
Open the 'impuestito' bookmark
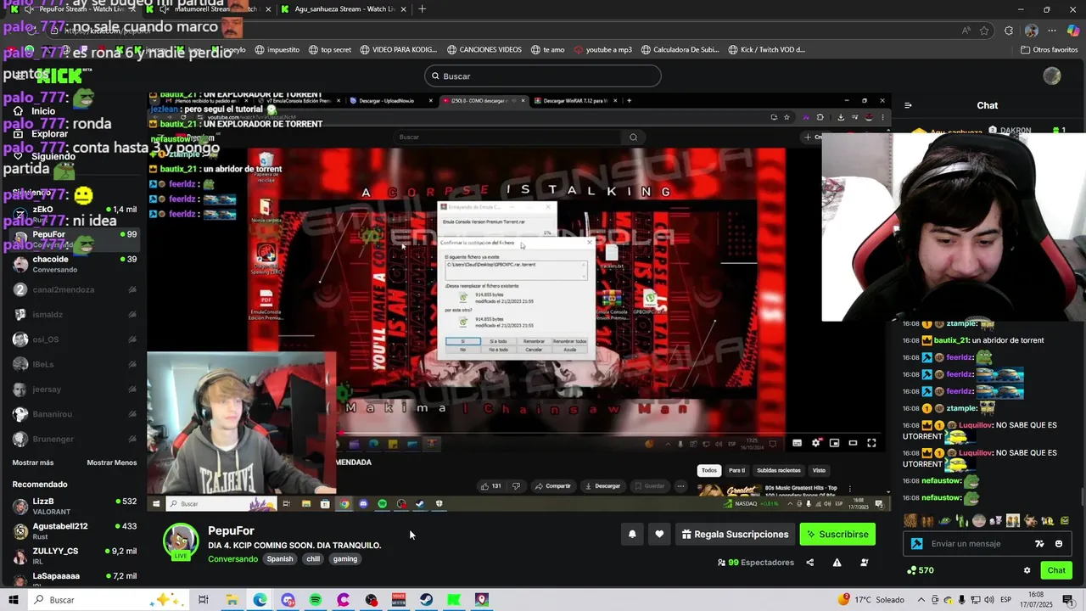pyautogui.click(x=277, y=49)
